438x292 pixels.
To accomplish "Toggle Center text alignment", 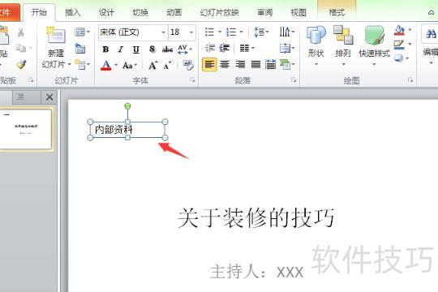I will point(225,65).
